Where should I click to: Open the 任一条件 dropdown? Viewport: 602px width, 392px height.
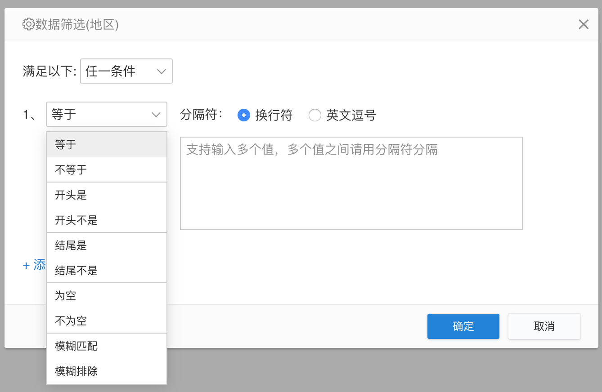click(126, 71)
